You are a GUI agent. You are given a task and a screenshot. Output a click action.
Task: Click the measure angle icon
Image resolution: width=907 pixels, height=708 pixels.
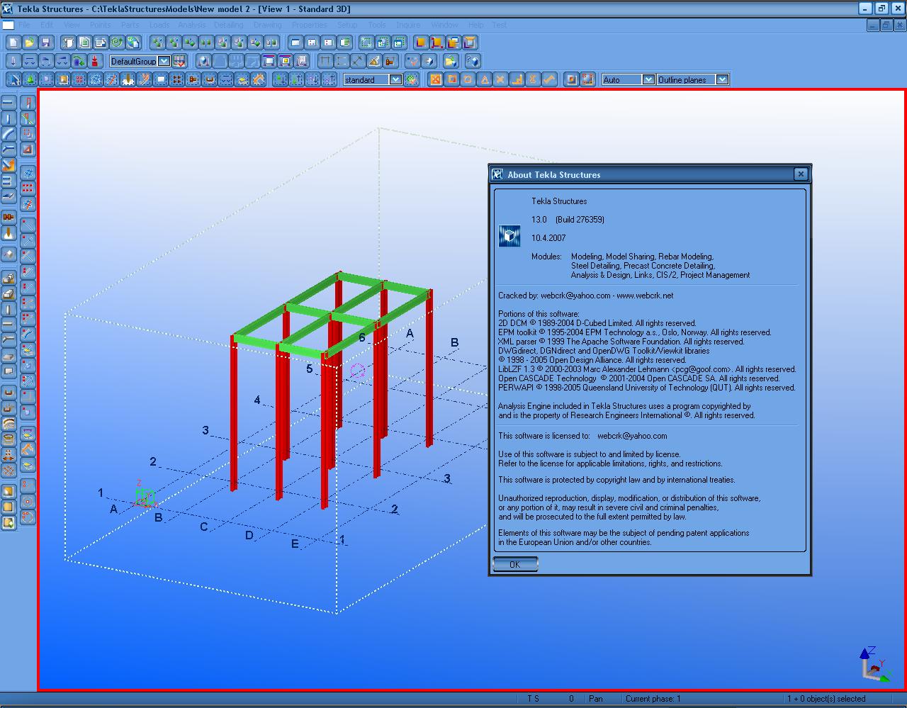373,61
